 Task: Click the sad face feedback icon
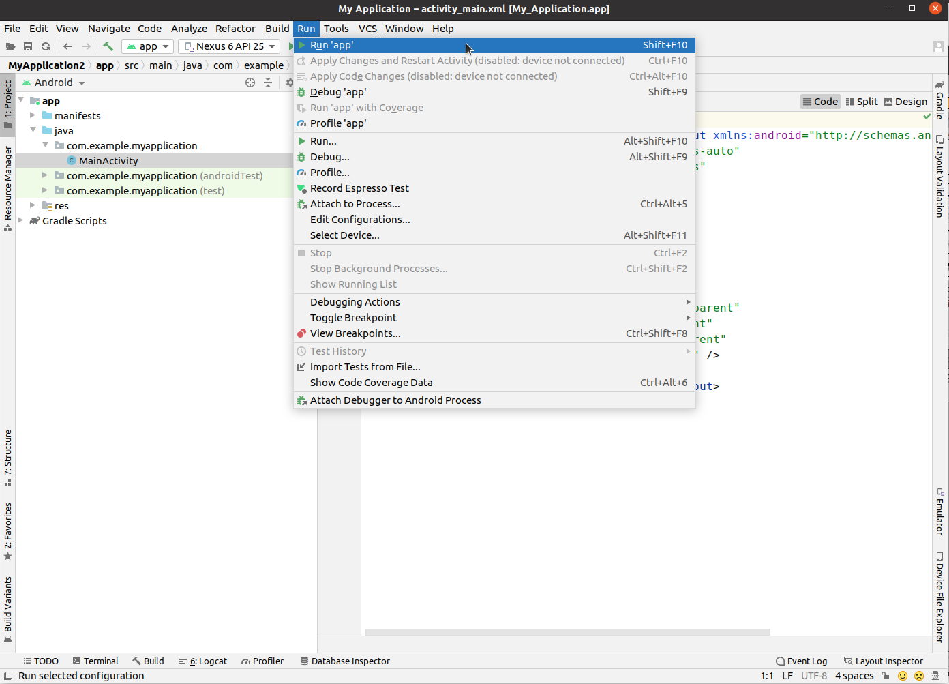[919, 676]
